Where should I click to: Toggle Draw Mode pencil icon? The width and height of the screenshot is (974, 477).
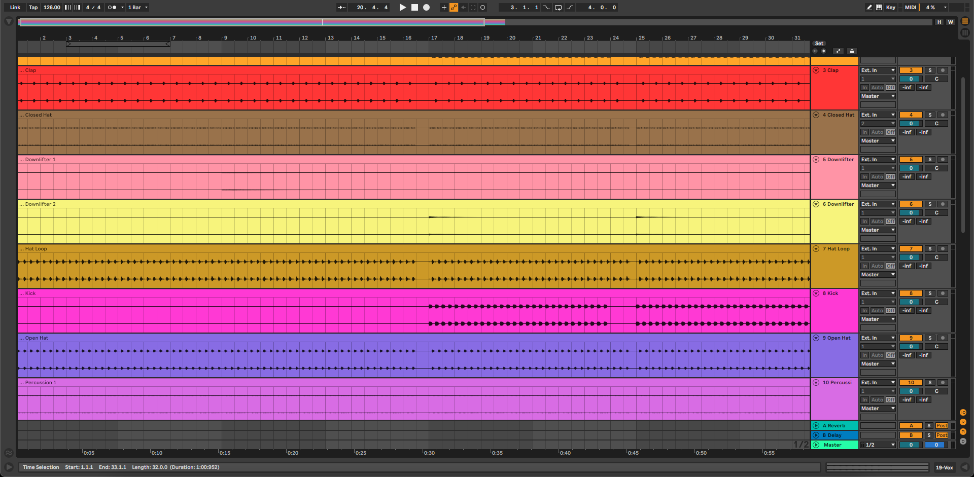pos(869,8)
